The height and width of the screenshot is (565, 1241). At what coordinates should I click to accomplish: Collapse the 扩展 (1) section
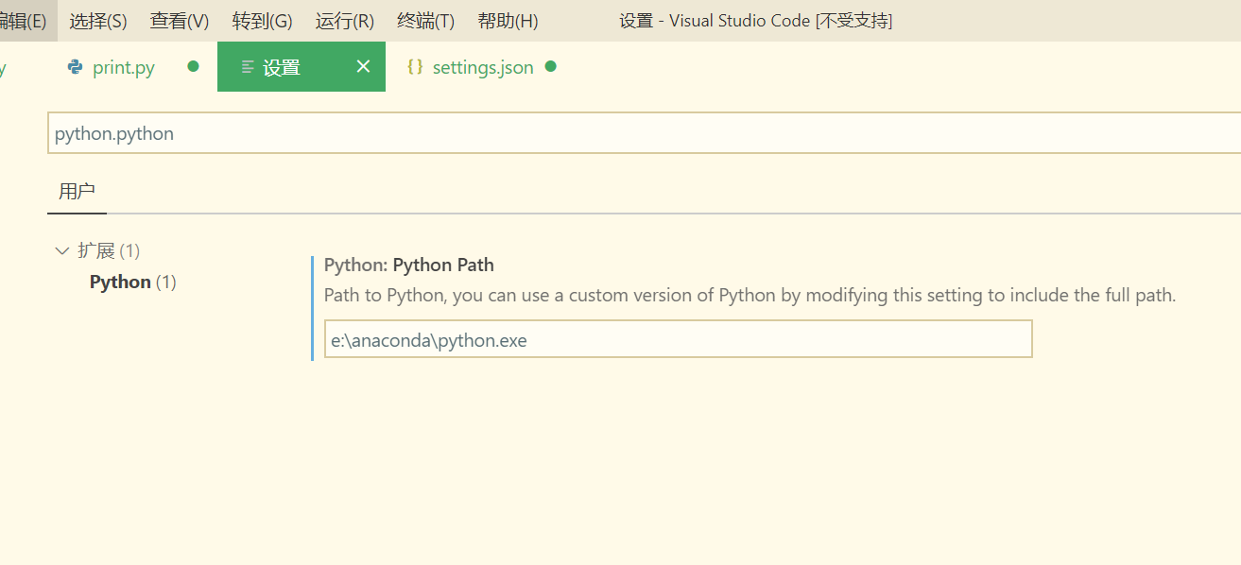tap(61, 250)
